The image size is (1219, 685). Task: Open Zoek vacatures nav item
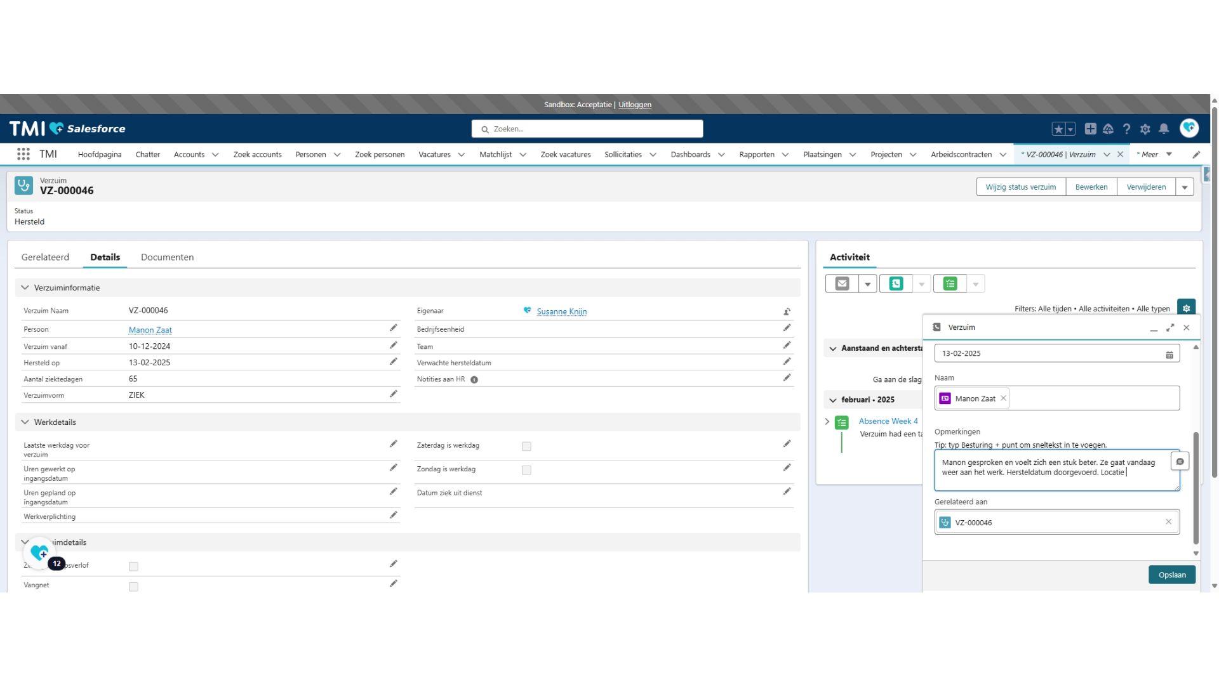tap(566, 154)
